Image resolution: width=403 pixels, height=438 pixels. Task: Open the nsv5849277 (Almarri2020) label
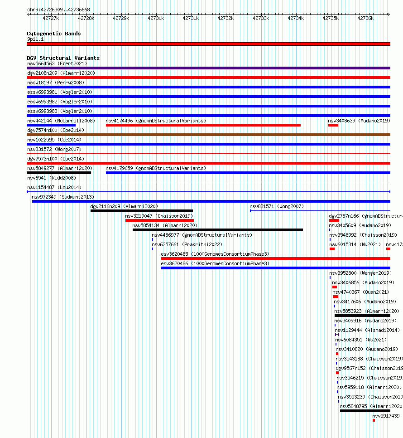(x=60, y=168)
